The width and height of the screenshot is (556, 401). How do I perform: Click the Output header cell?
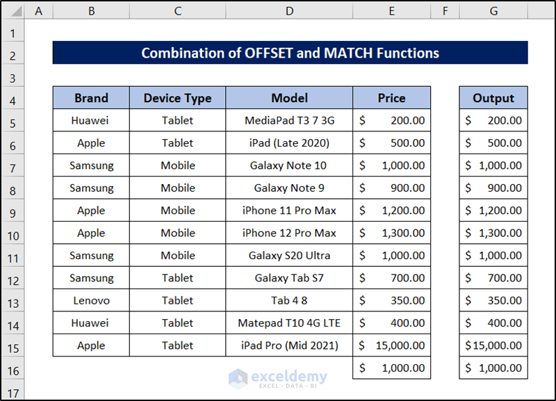[x=493, y=98]
